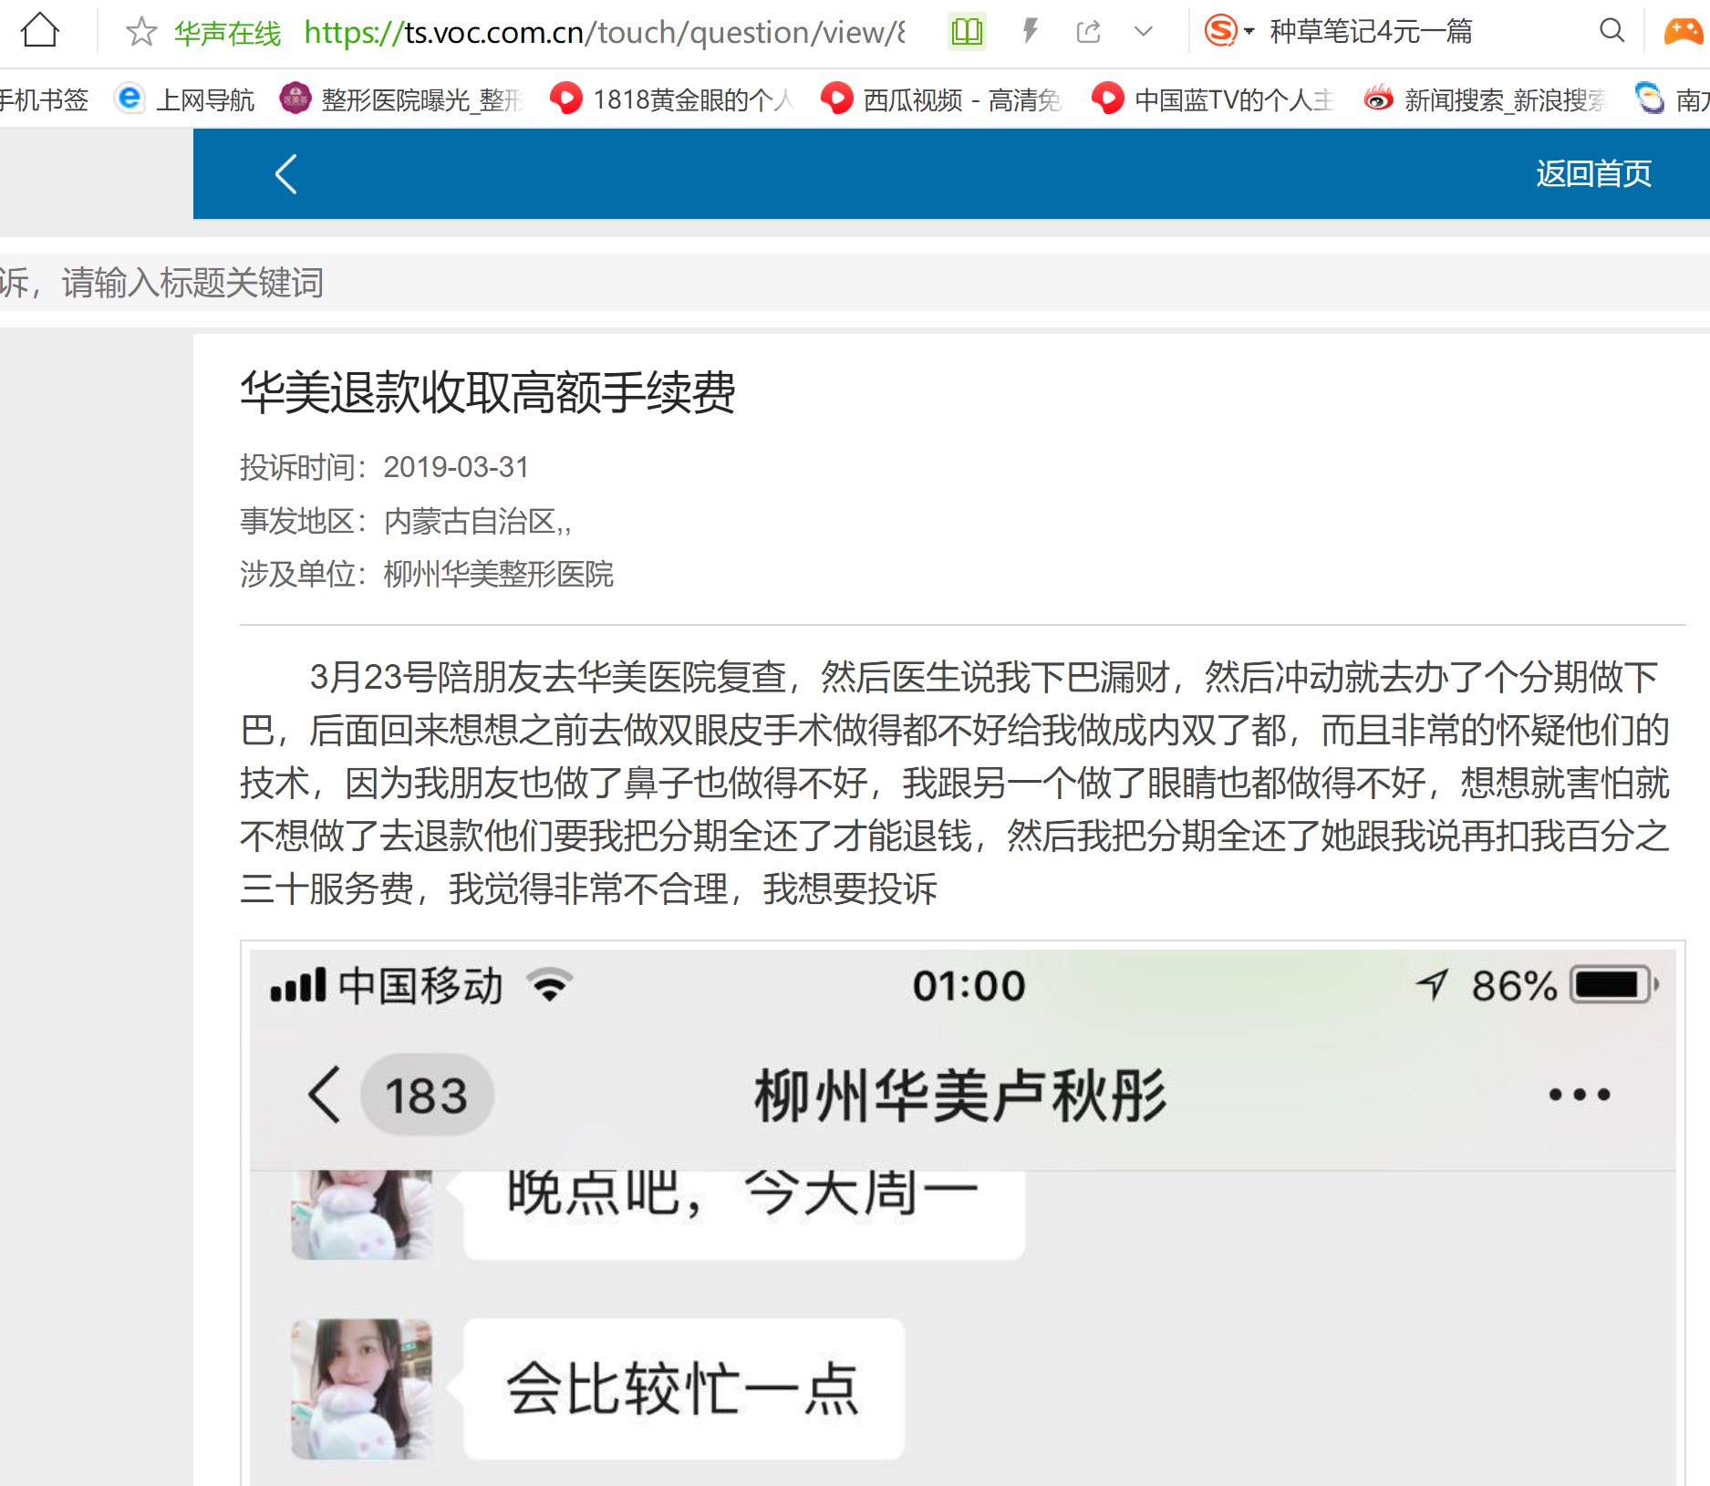The image size is (1710, 1486).
Task: Click the red play icon beside 1818黄金眼
Action: pyautogui.click(x=566, y=98)
